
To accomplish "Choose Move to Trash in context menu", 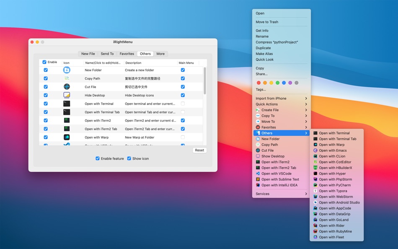I will 281,22.
